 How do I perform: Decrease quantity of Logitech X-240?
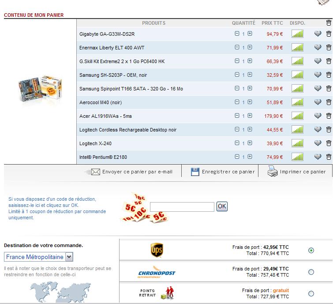click(x=237, y=143)
